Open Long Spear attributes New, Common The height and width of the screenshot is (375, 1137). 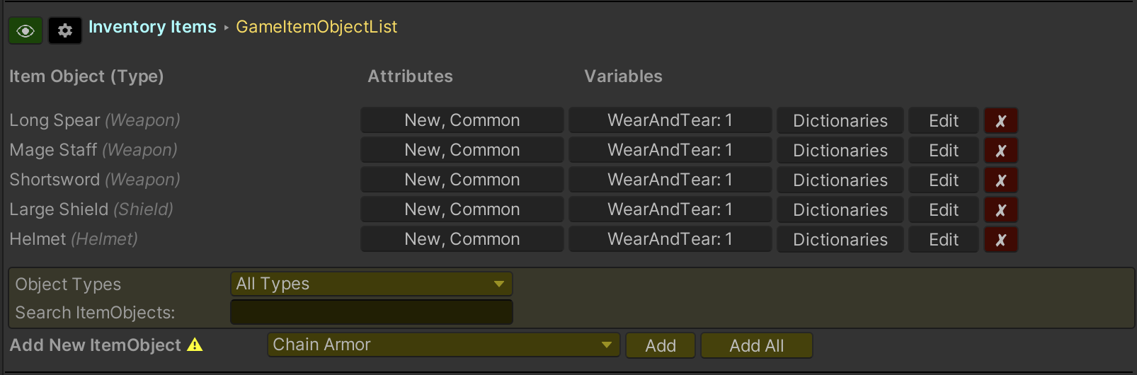462,120
